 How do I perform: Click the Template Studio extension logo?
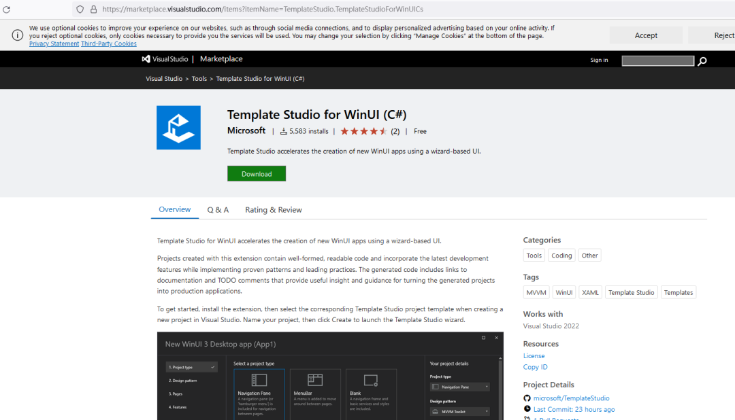[178, 127]
